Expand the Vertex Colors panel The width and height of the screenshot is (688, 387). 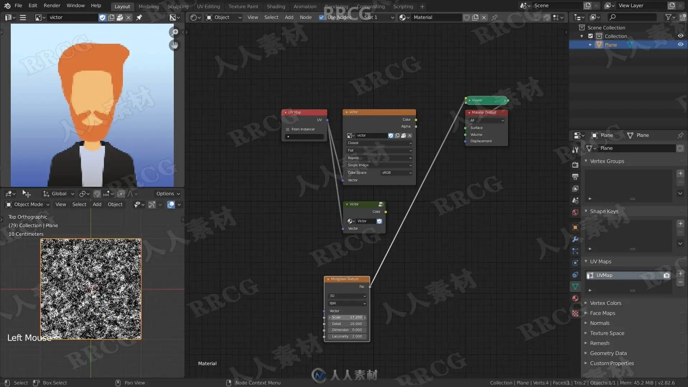606,303
